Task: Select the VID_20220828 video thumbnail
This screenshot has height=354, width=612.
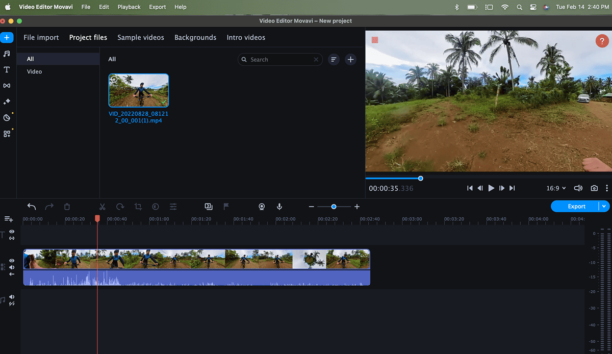Action: click(x=138, y=90)
